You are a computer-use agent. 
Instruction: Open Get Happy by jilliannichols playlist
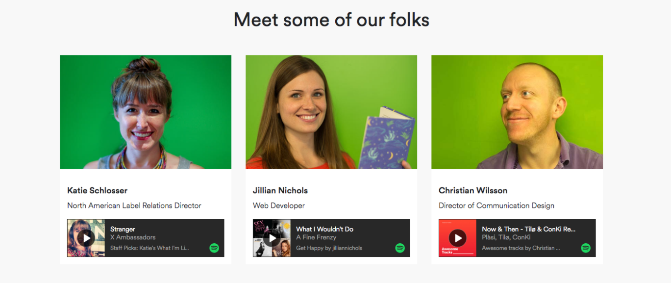pos(329,248)
